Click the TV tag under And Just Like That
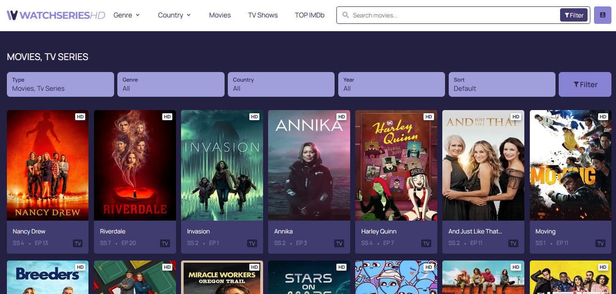This screenshot has width=616, height=294. point(513,244)
